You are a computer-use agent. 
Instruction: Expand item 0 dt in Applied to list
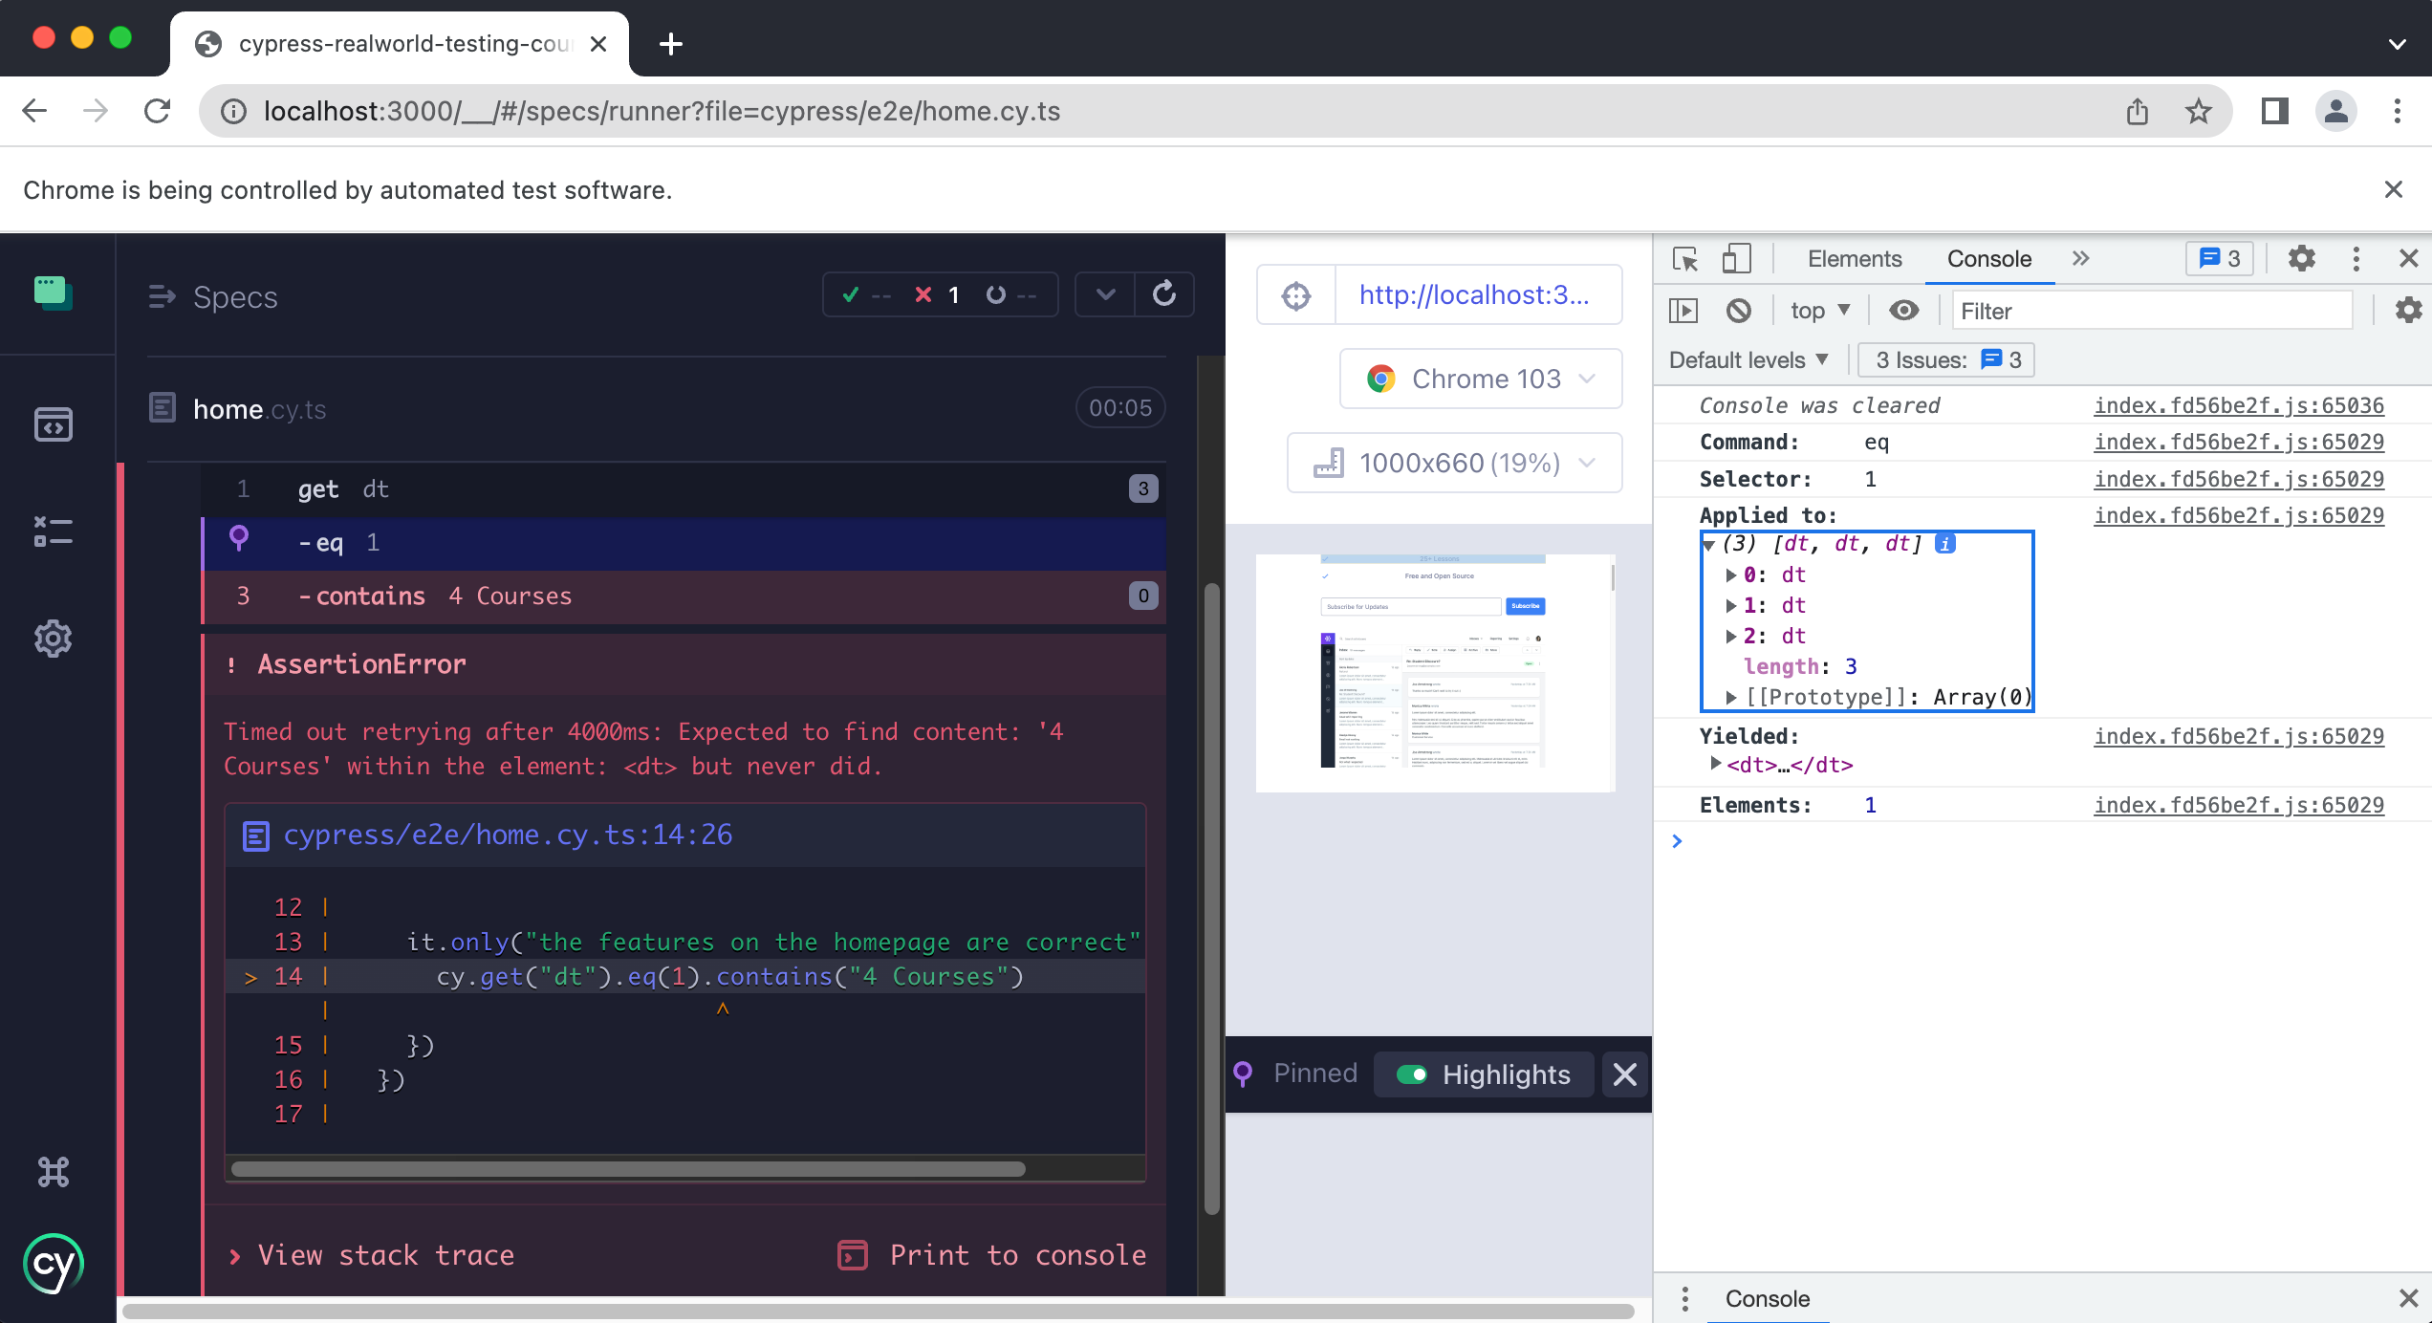tap(1730, 574)
